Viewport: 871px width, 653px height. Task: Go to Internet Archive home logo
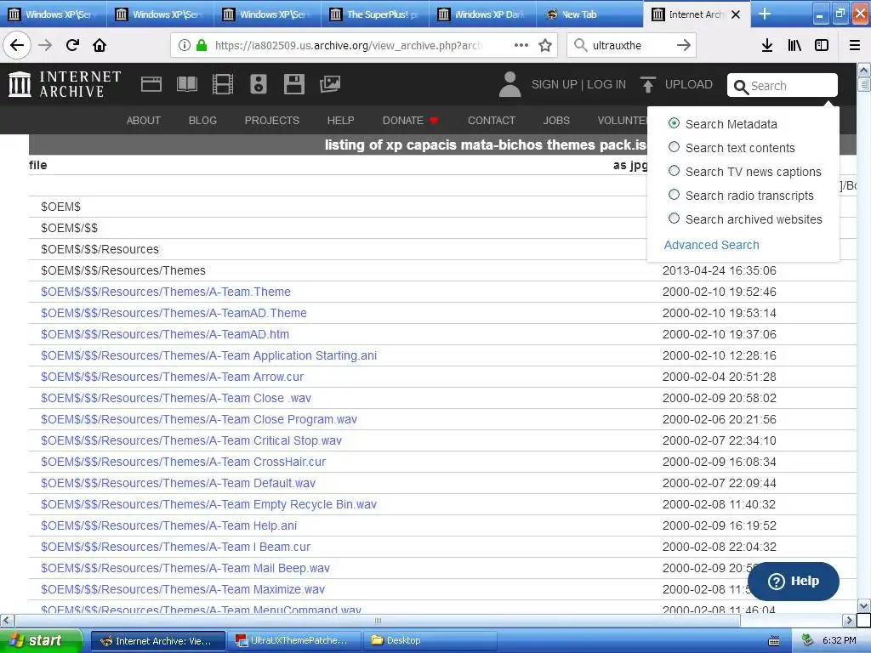click(65, 84)
